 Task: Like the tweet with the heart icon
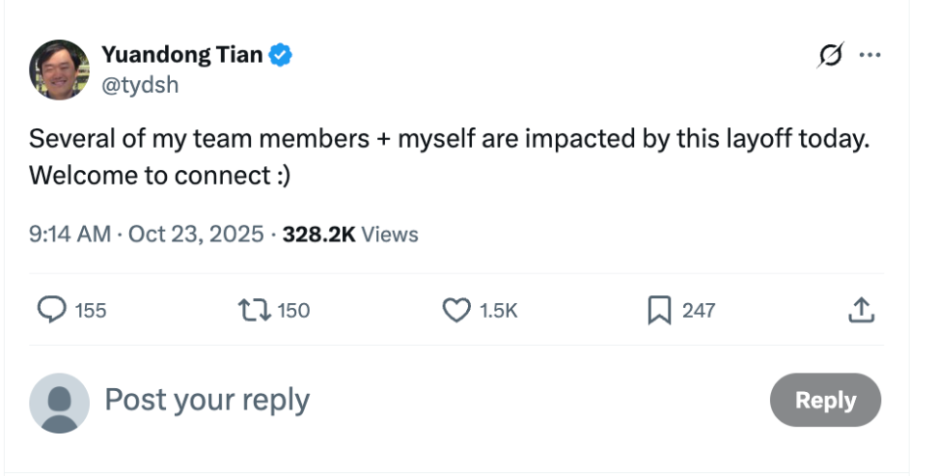(x=456, y=310)
